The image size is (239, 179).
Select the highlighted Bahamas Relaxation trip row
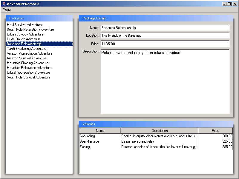[x=39, y=44]
